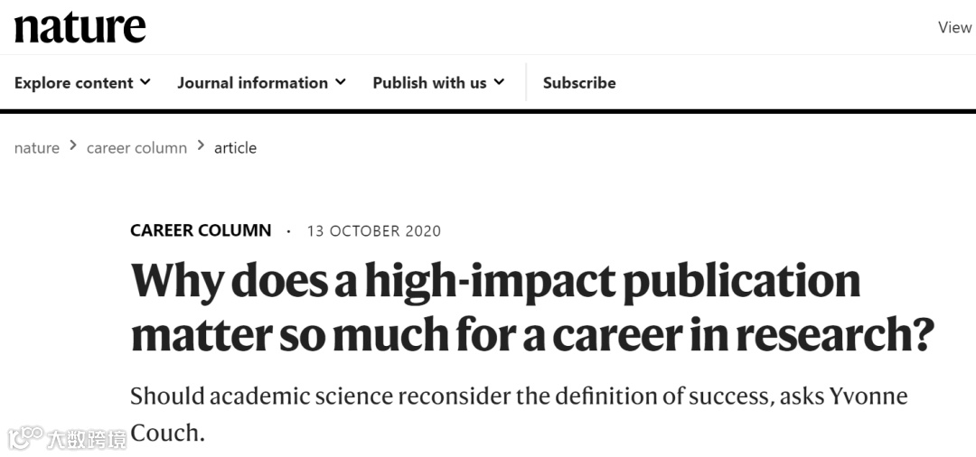Click the 13 October 2020 date
Viewport: 976px width, 457px height.
point(374,231)
